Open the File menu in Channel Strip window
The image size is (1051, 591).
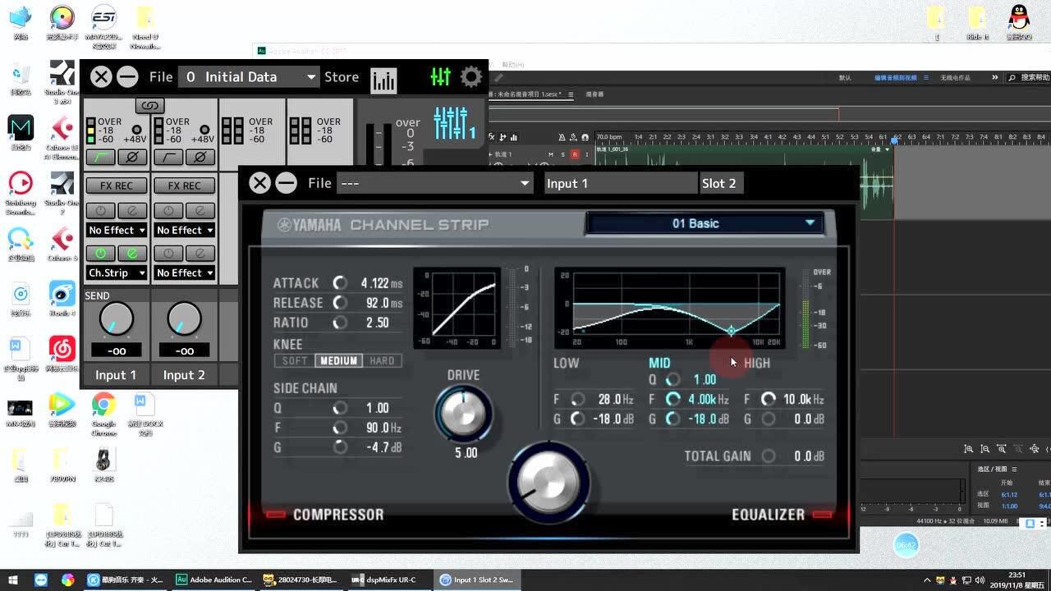click(x=319, y=183)
